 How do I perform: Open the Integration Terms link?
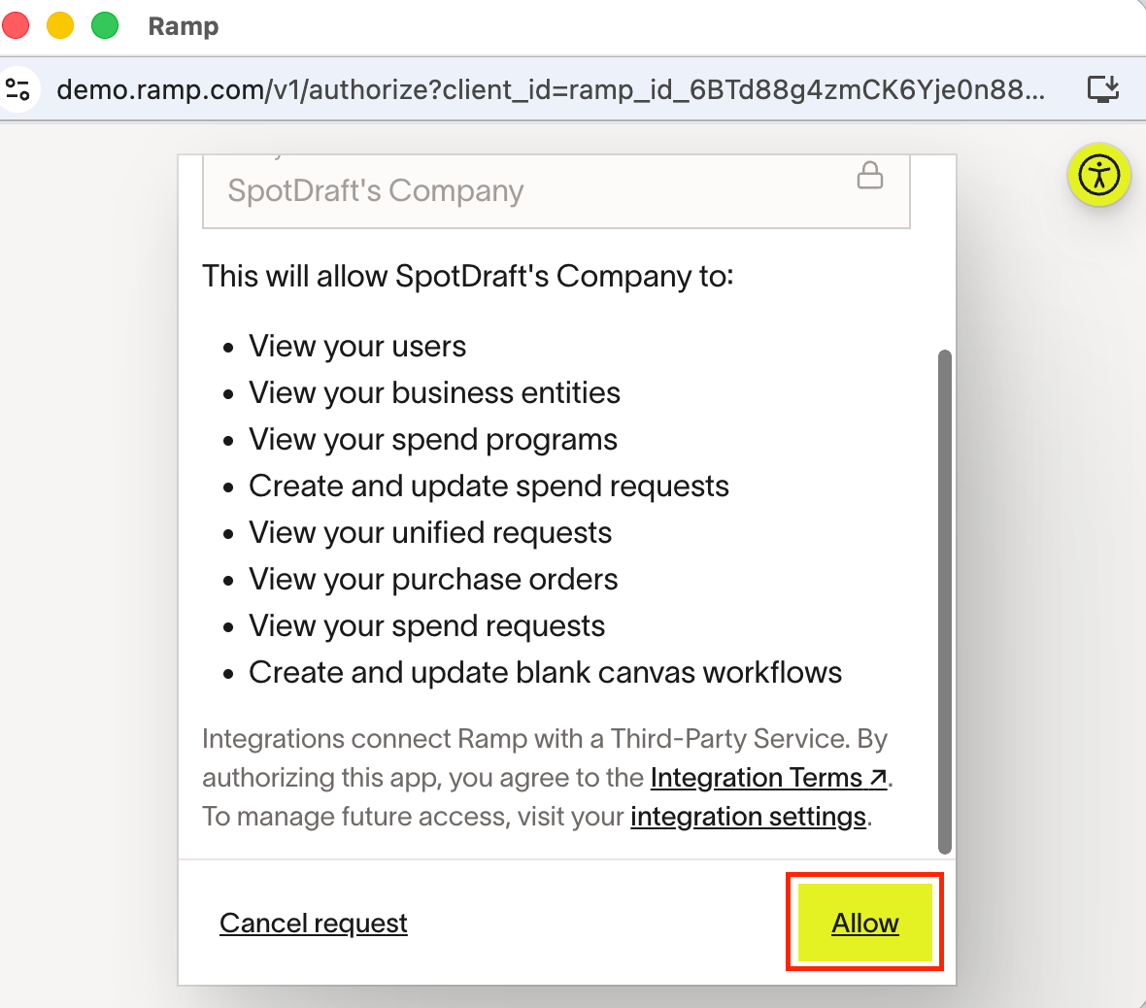pos(756,778)
